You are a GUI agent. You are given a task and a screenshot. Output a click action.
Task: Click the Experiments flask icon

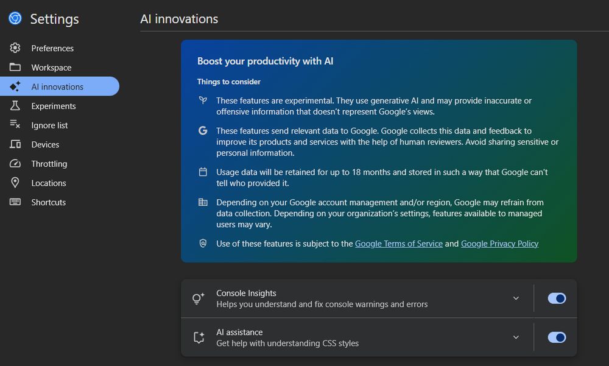15,106
